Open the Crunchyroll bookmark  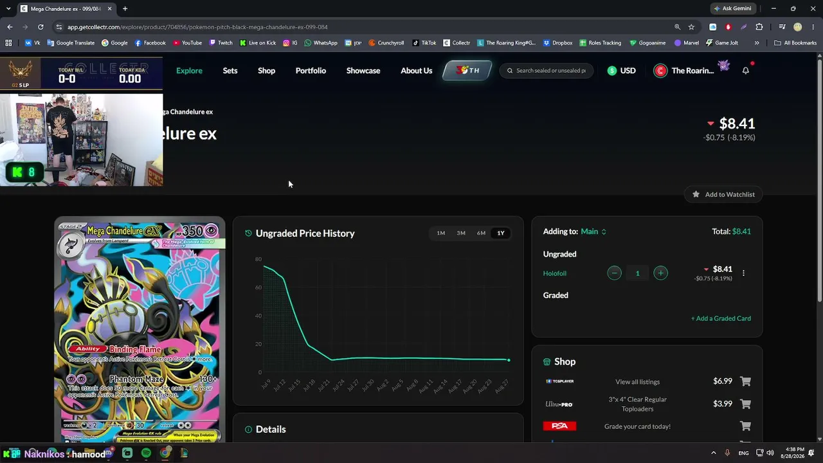coord(386,43)
